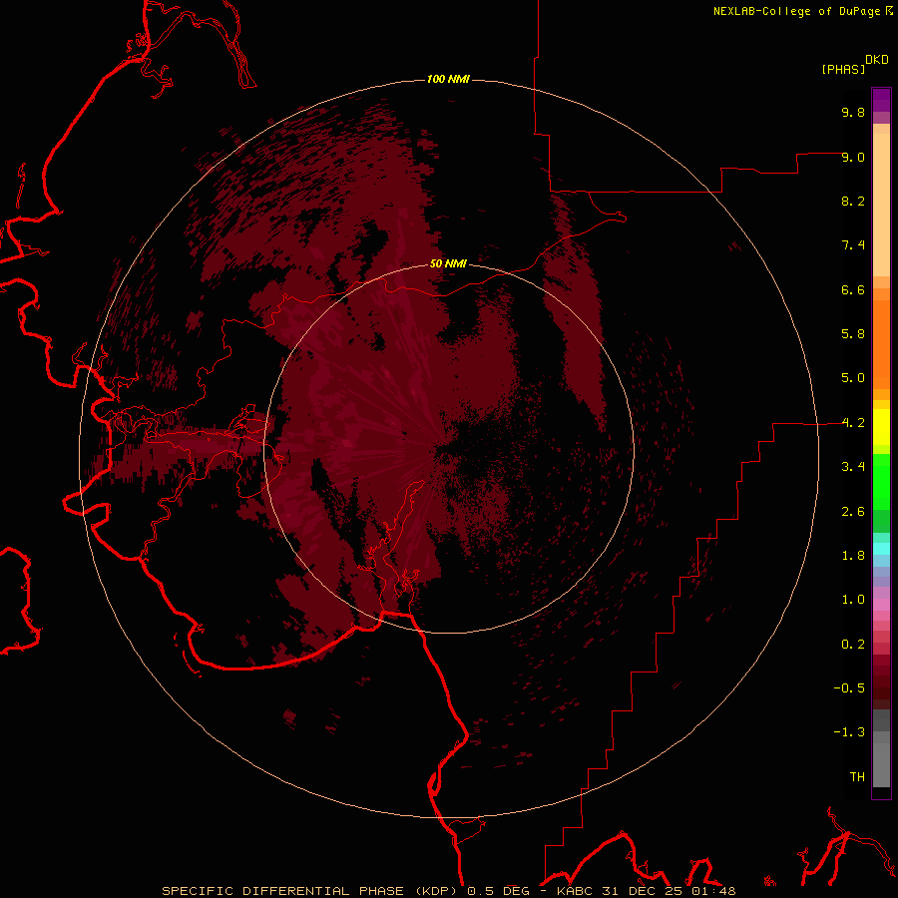Pick the light peach band of color bar

pyautogui.click(x=881, y=205)
